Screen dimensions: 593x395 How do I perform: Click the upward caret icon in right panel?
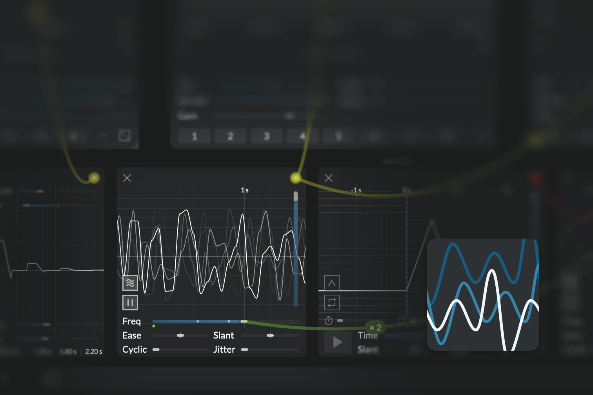tap(331, 283)
